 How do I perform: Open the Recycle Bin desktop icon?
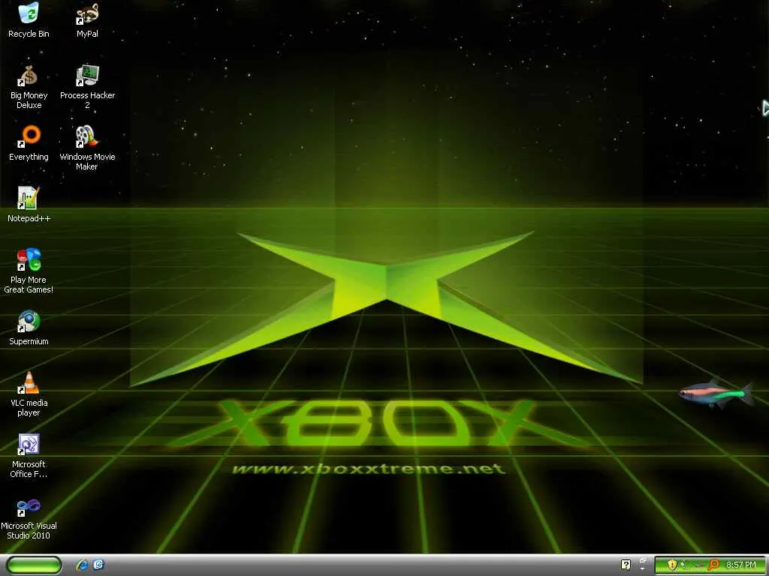click(29, 20)
